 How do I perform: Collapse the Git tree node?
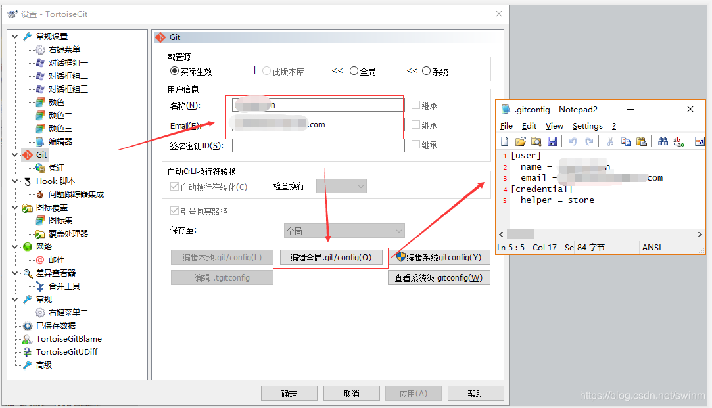tap(14, 155)
